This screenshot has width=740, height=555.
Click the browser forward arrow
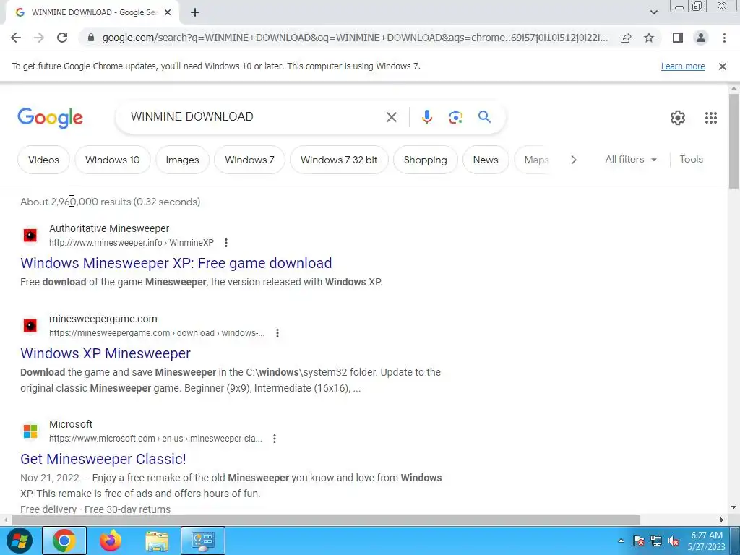pyautogui.click(x=39, y=38)
